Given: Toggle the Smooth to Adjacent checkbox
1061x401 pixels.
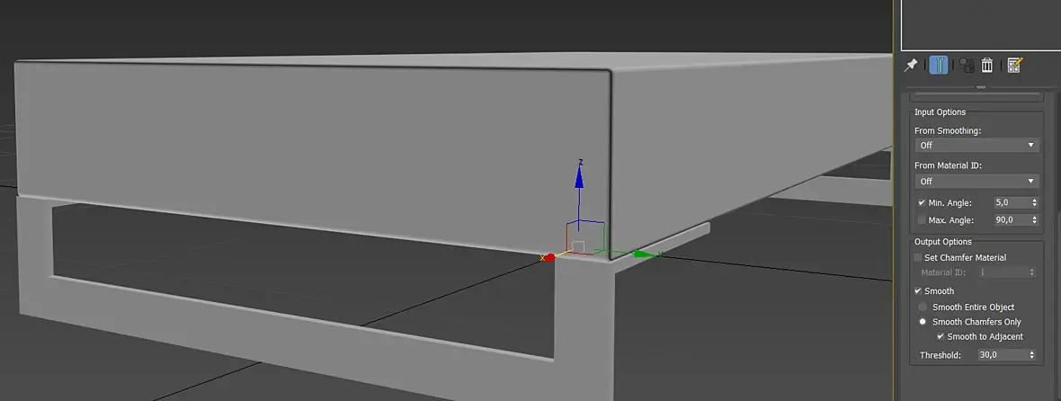Looking at the screenshot, I should (x=941, y=336).
